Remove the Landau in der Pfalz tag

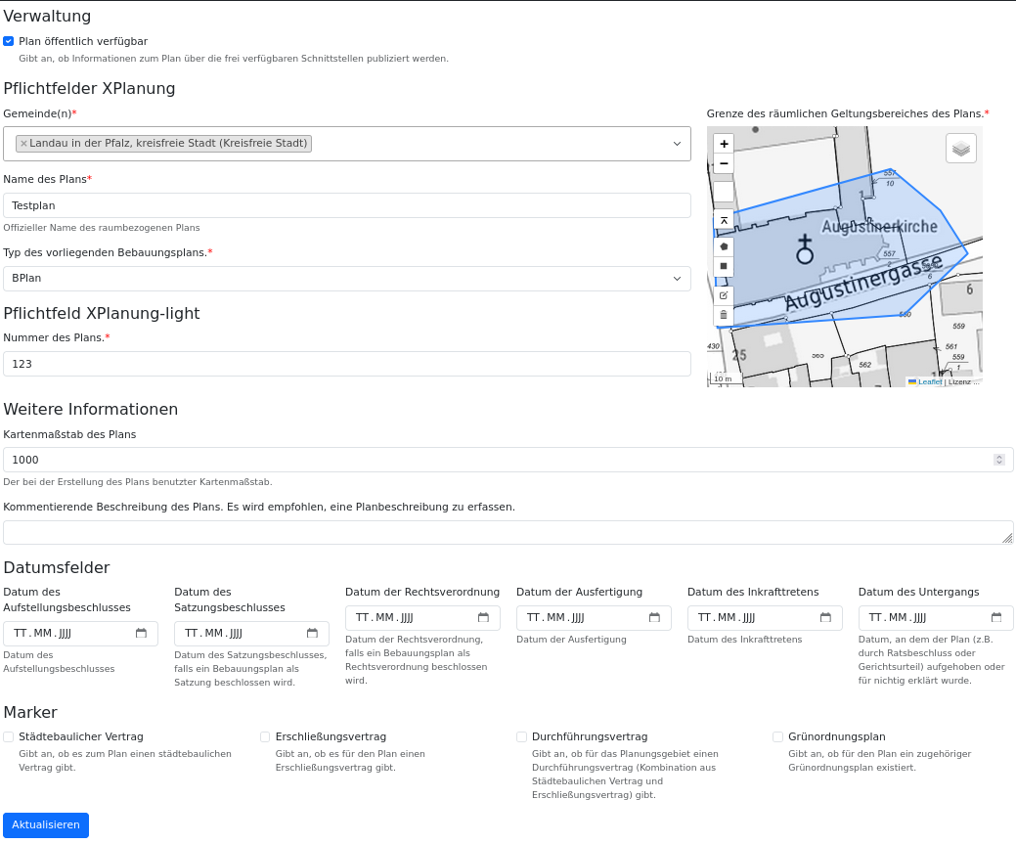pyautogui.click(x=23, y=143)
